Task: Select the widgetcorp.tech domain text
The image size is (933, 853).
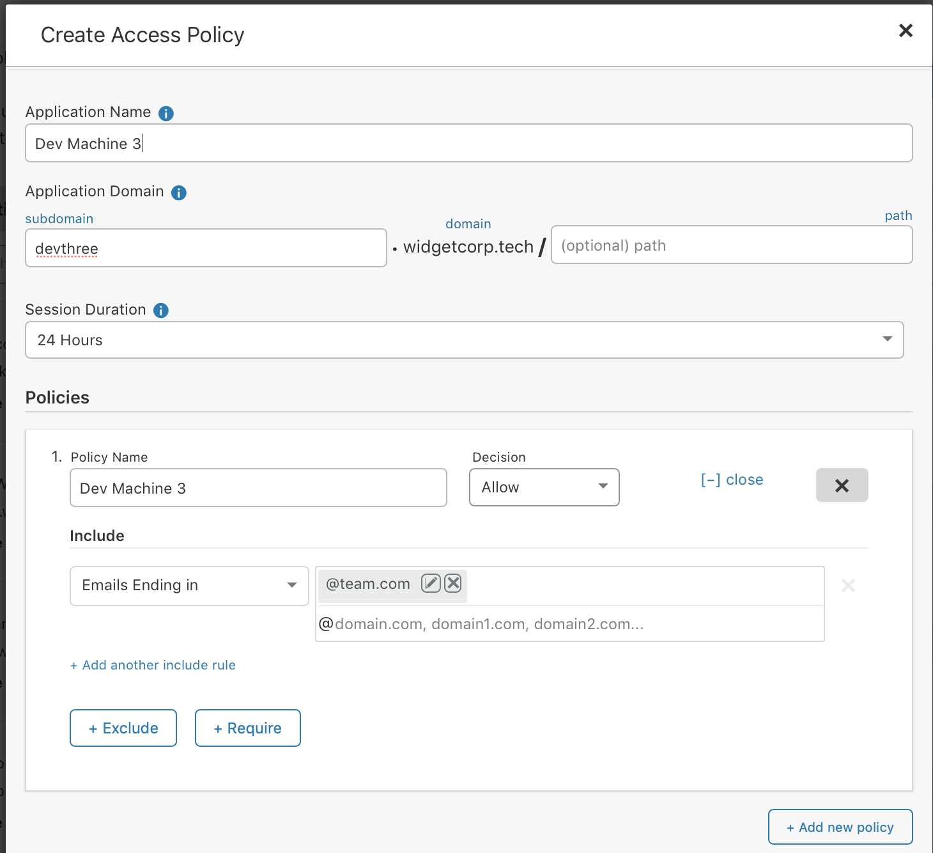Action: point(468,247)
